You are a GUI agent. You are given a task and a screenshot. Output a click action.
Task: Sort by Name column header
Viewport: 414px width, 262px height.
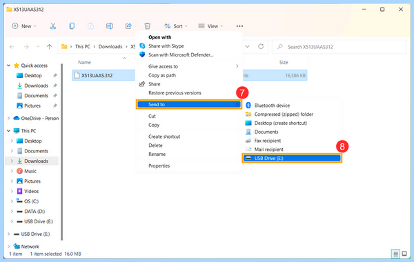pos(84,62)
